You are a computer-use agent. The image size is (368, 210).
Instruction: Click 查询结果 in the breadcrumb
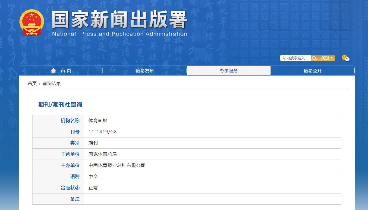point(52,83)
